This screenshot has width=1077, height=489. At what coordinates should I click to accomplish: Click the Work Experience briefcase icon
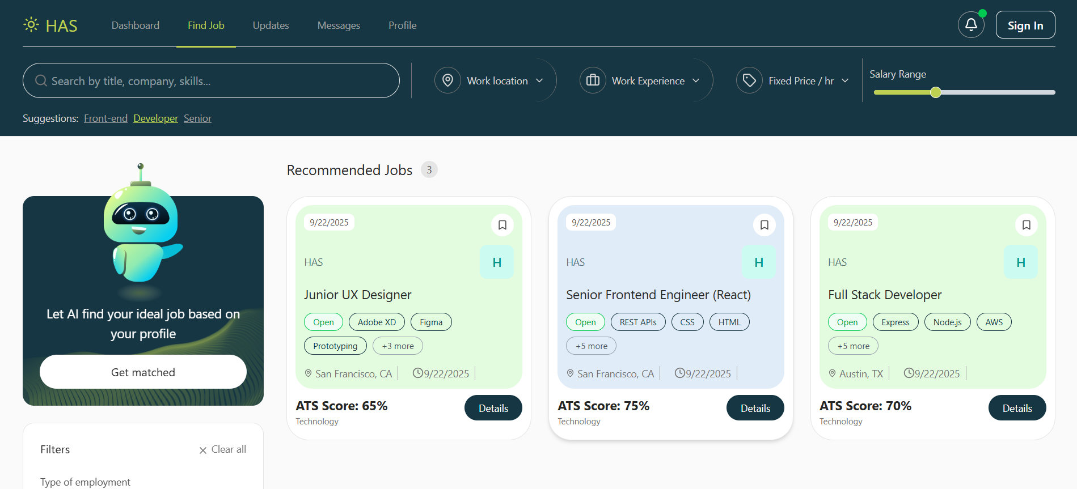(593, 80)
